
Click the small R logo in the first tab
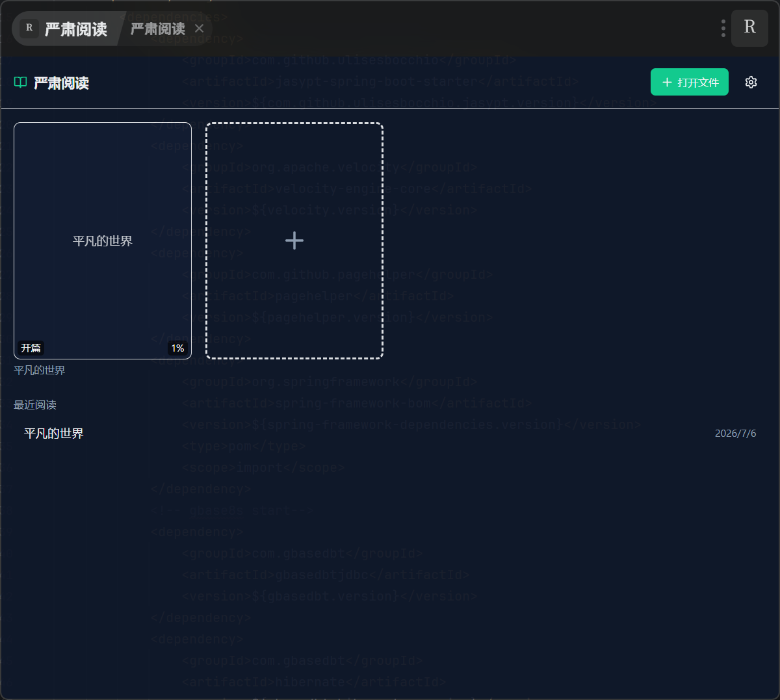29,28
